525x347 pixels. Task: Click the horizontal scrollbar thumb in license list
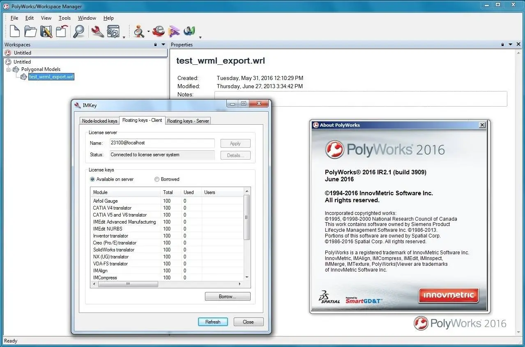tap(128, 284)
